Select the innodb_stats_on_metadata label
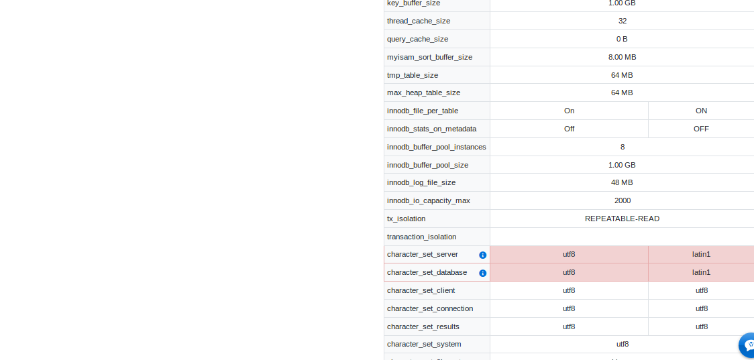Viewport: 754px width, 360px height. (x=432, y=129)
